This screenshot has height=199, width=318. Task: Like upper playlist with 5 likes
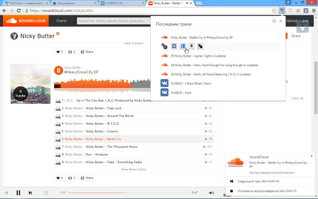[60, 52]
